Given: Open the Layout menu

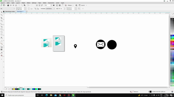Looking at the screenshot, I should click(18, 3).
